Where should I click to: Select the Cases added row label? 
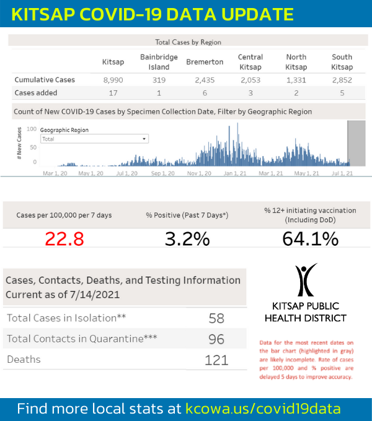36,92
